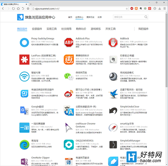Open the browser hamburger menu
This screenshot has width=168, height=166.
pyautogui.click(x=165, y=8)
